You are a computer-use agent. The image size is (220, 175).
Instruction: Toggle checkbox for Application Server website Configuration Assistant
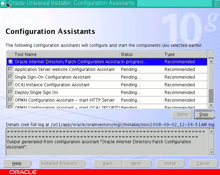10,69
